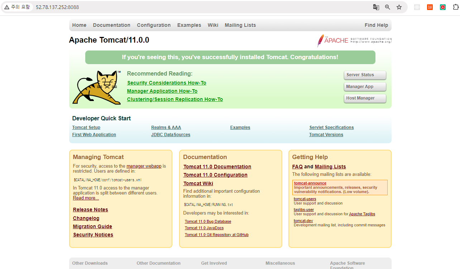This screenshot has height=269, width=460.
Task: Open the JDBC DataSources link
Action: coord(171,135)
